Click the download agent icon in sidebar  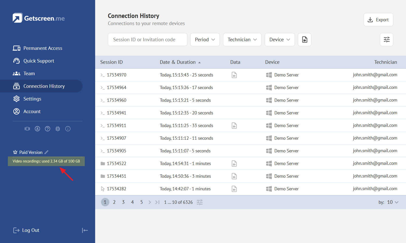pos(38,129)
